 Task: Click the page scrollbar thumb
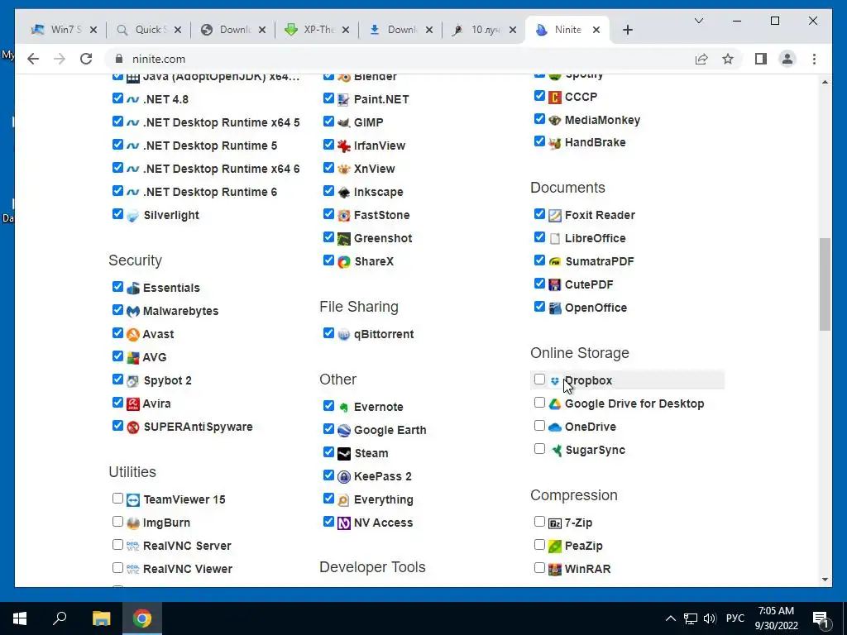[825, 284]
